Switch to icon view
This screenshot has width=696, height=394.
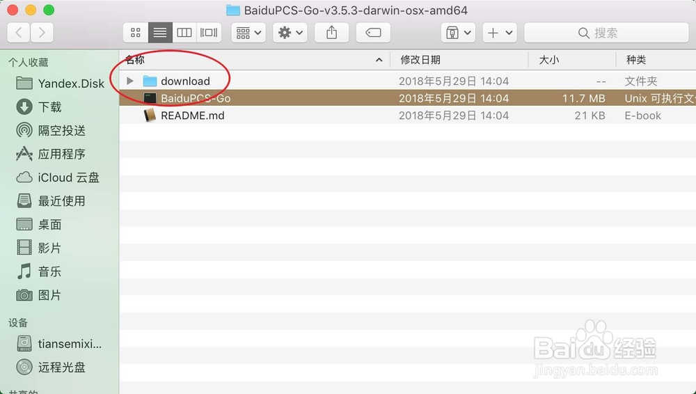pyautogui.click(x=136, y=33)
